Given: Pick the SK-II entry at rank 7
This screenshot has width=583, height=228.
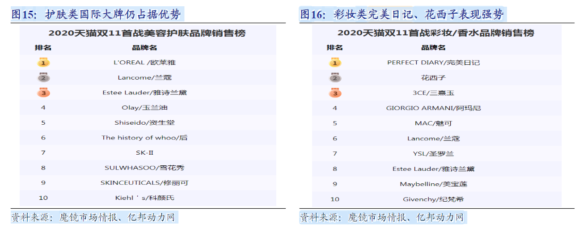Looking at the screenshot, I should click(145, 153).
